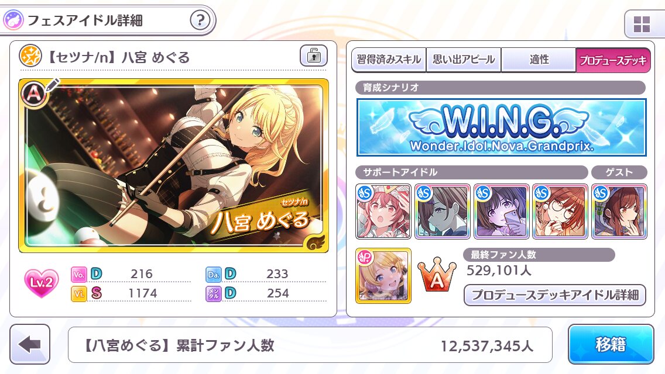Click the Lv.2 heart icon
This screenshot has height=374, width=665.
pos(42,282)
